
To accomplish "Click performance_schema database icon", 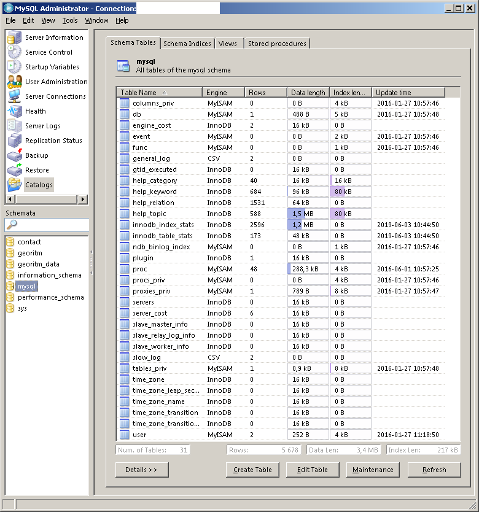I will click(10, 297).
